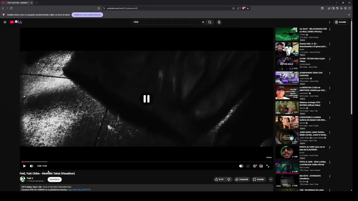Viewport: 358px width, 201px height.
Task: Toggle subtitles in the player controls
Action: tap(248, 166)
